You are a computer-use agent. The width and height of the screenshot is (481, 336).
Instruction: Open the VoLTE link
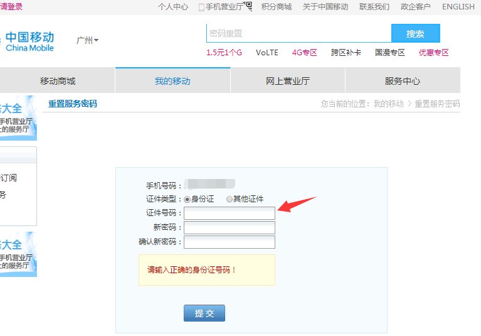point(267,53)
